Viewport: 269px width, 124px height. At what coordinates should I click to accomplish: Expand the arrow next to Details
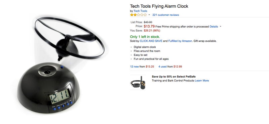[221, 27]
